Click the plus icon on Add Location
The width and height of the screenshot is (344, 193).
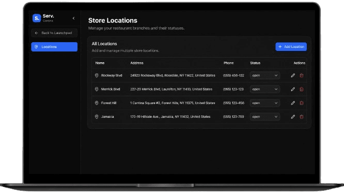pos(280,46)
